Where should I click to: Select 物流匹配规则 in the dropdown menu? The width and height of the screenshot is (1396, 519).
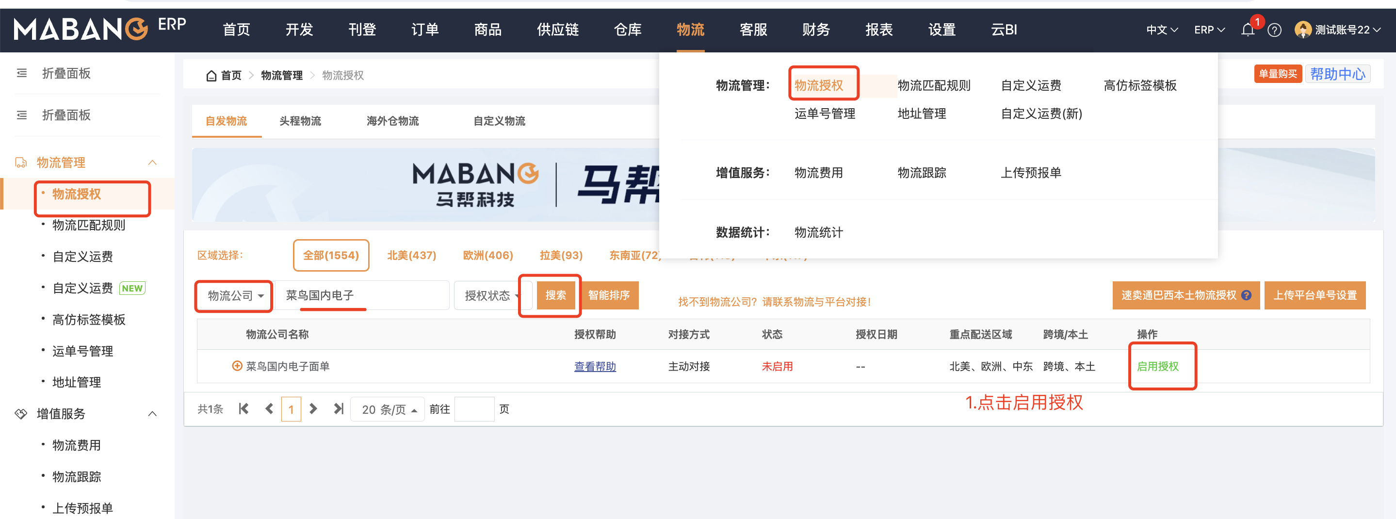click(x=933, y=85)
